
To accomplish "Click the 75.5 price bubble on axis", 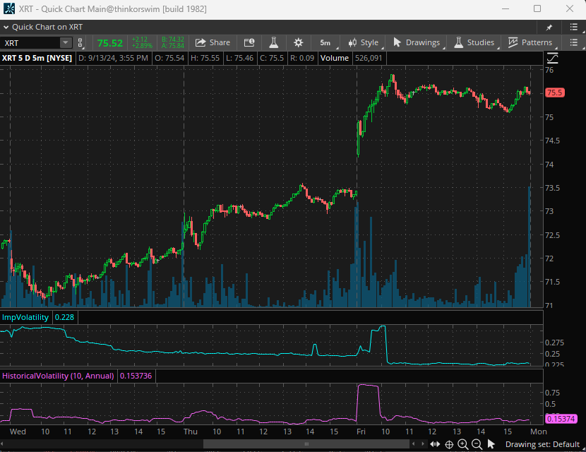I will click(555, 93).
